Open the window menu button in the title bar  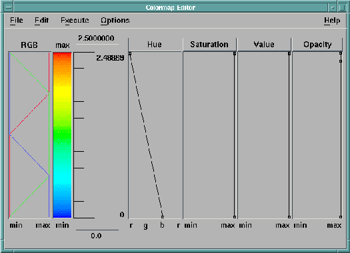coord(9,7)
